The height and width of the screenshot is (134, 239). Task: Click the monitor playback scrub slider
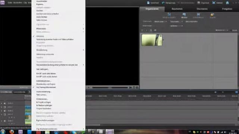(x=110, y=87)
